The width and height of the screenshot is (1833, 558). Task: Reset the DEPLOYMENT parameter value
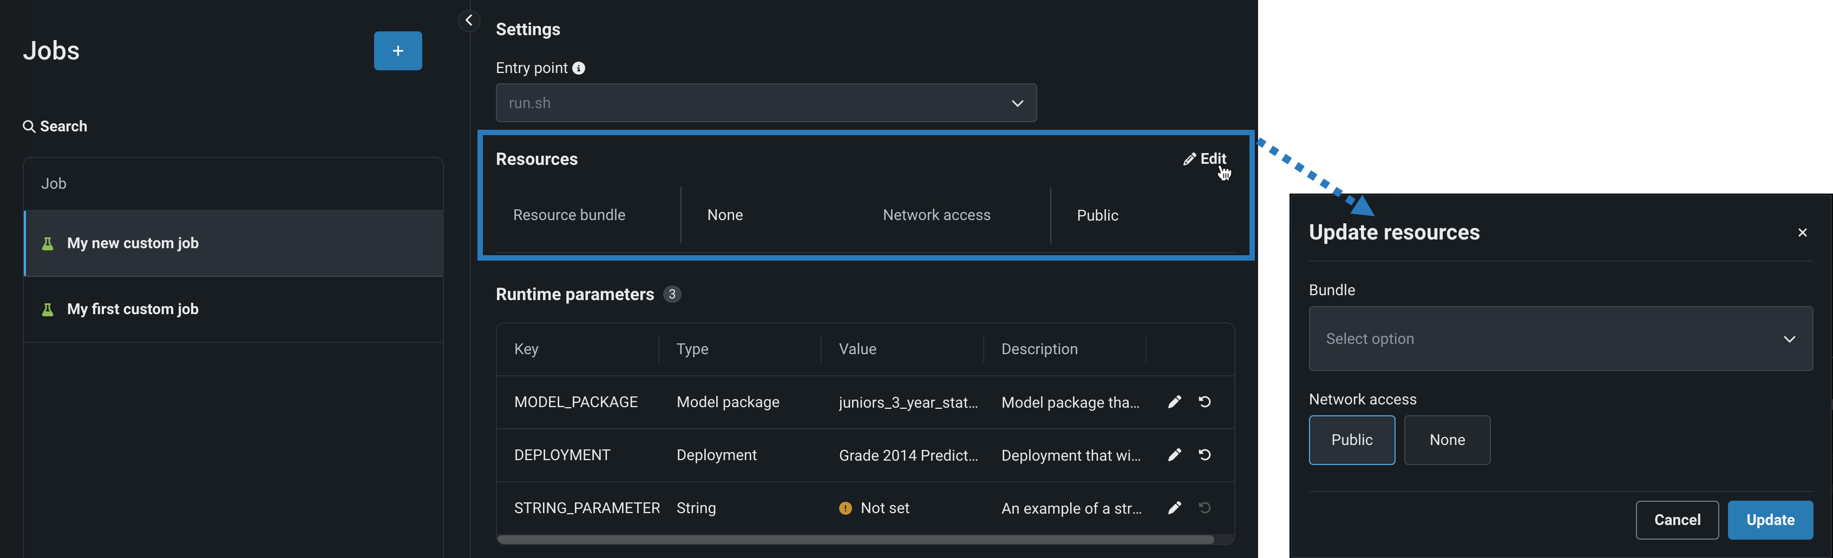point(1204,455)
